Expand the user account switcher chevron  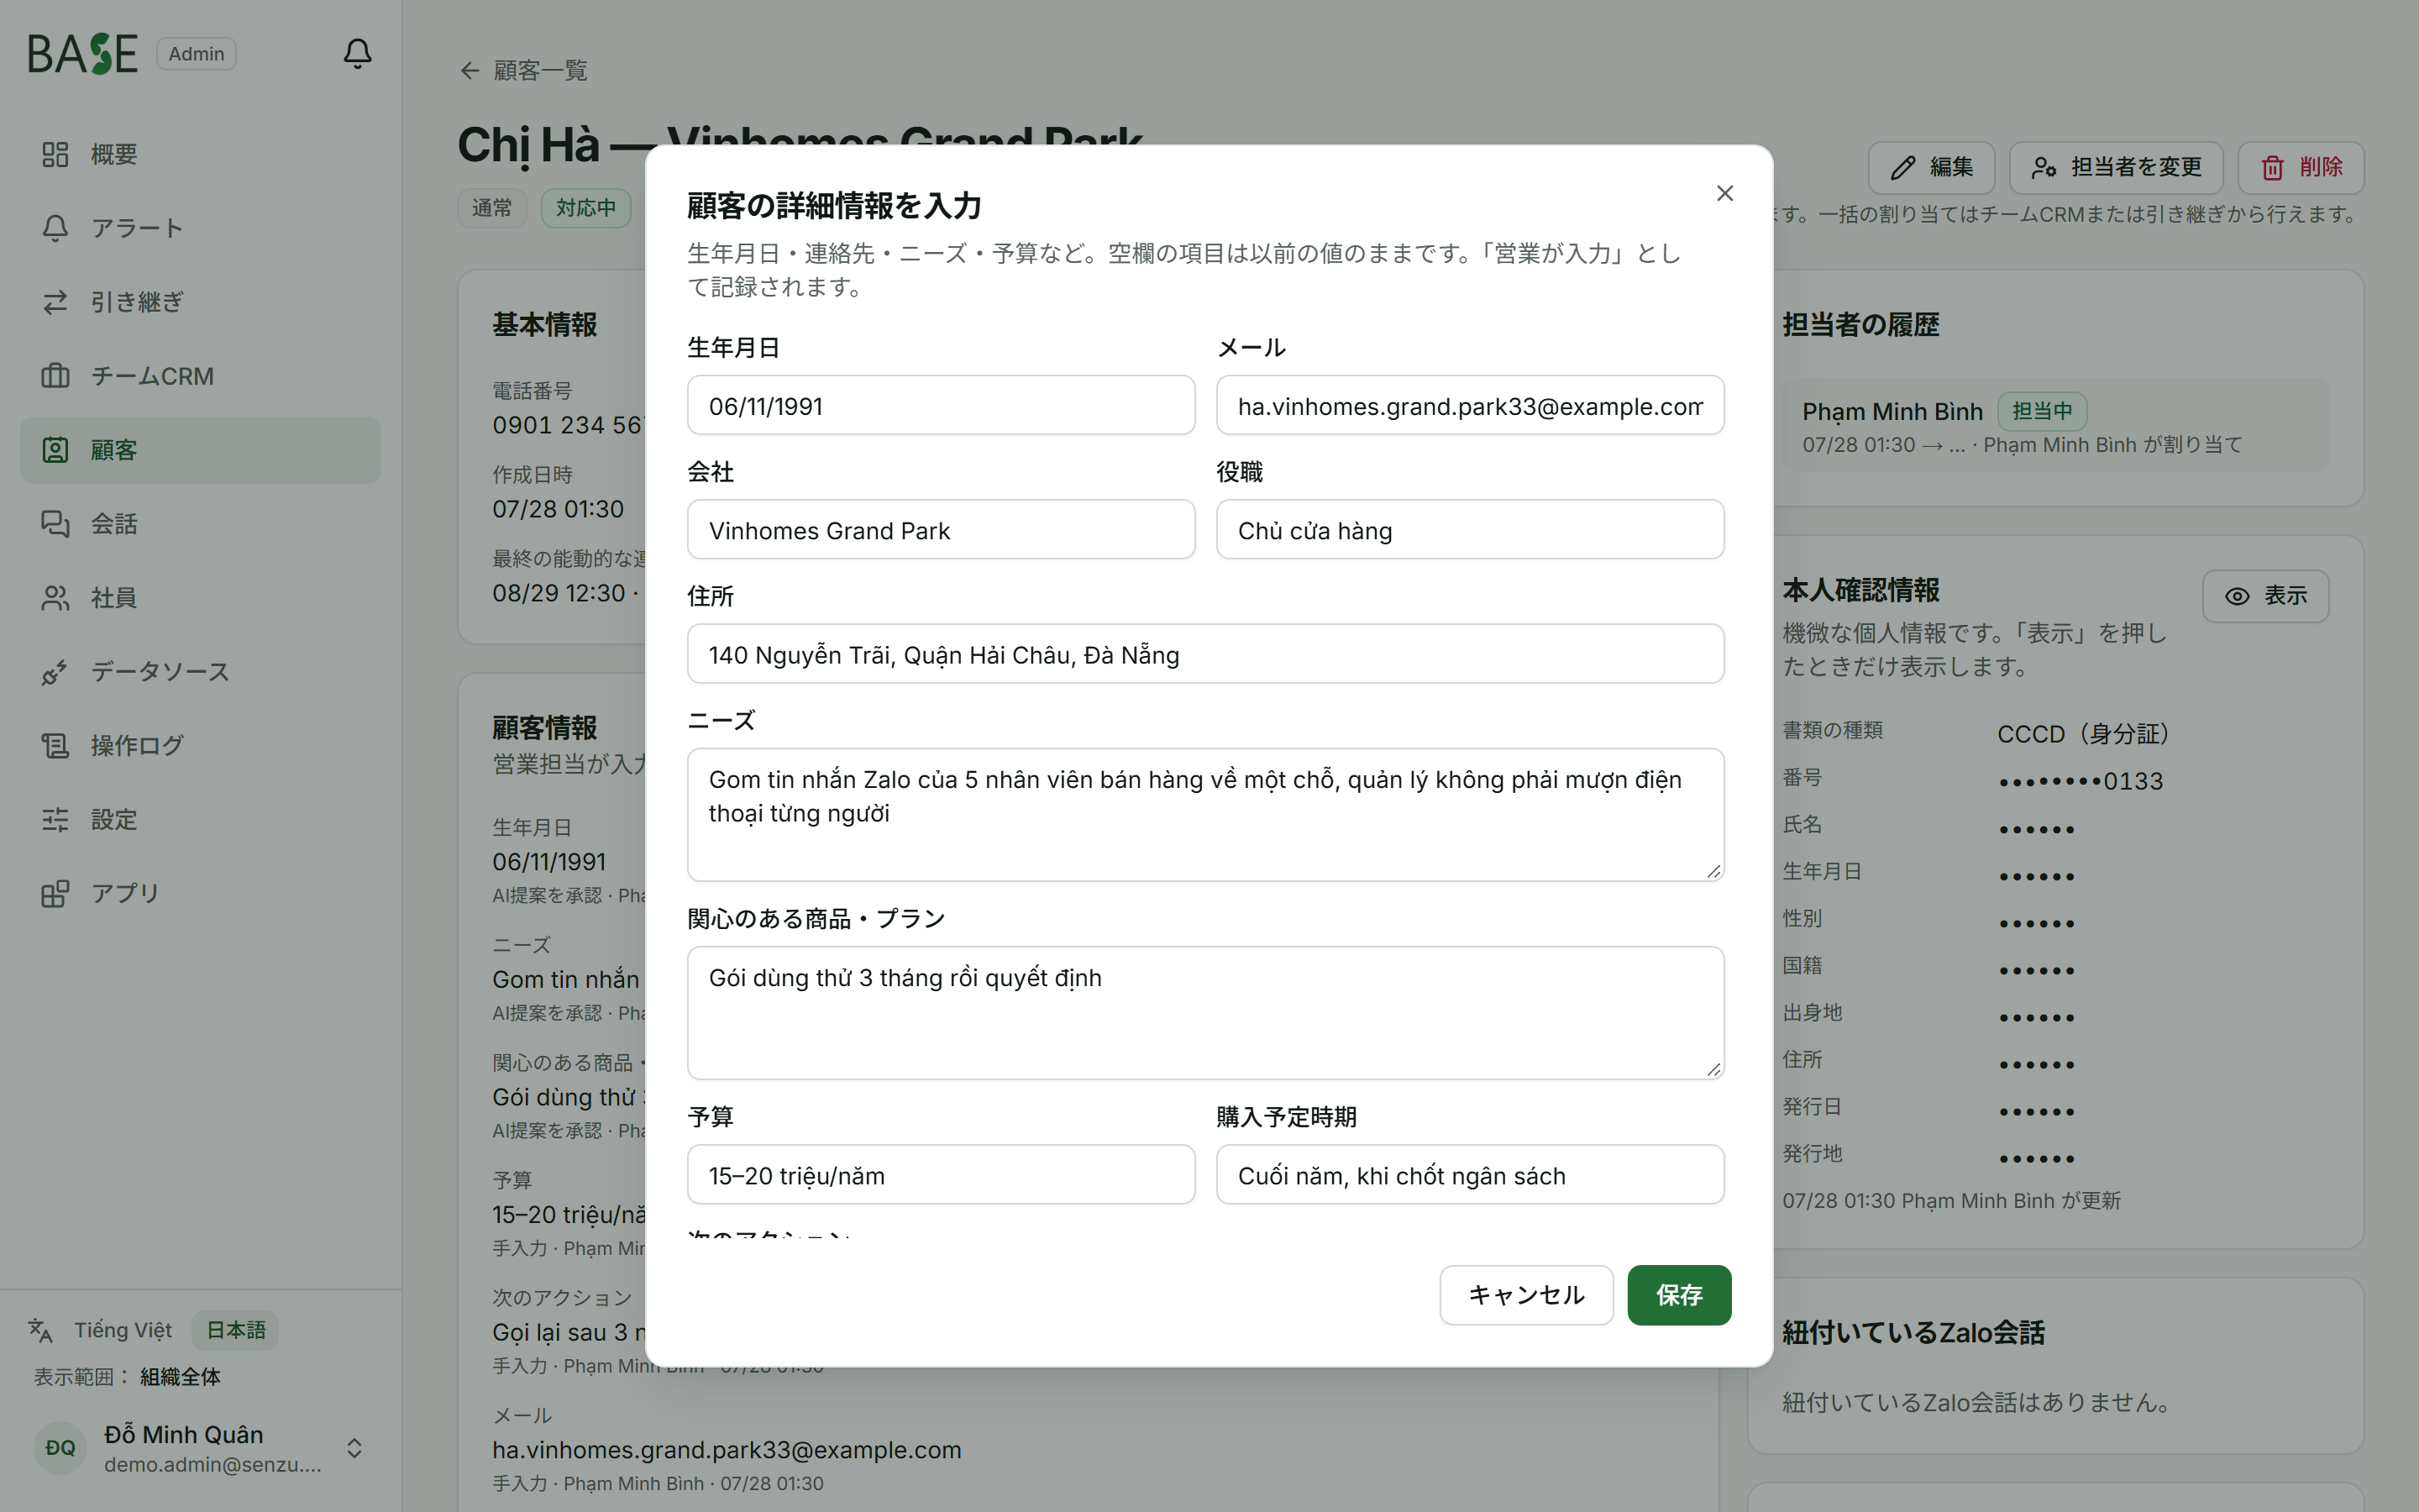click(354, 1448)
